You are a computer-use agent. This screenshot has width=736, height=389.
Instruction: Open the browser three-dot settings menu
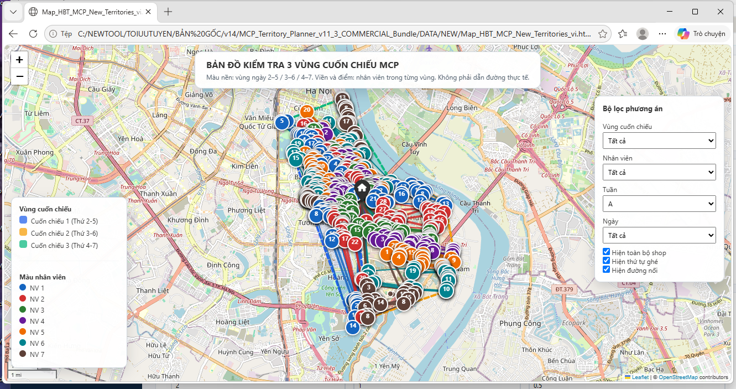coord(663,34)
